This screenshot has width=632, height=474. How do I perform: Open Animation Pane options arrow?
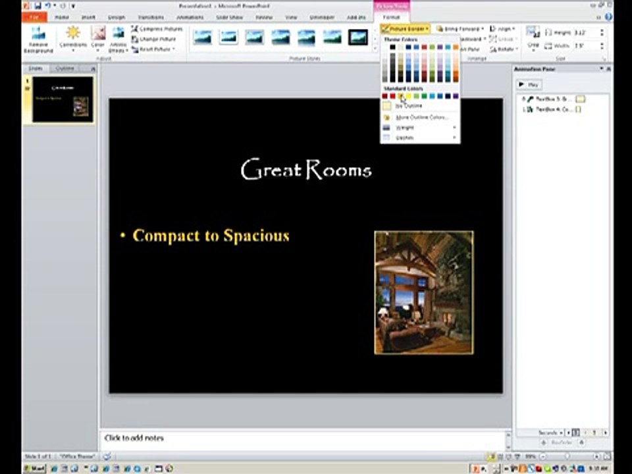(601, 69)
